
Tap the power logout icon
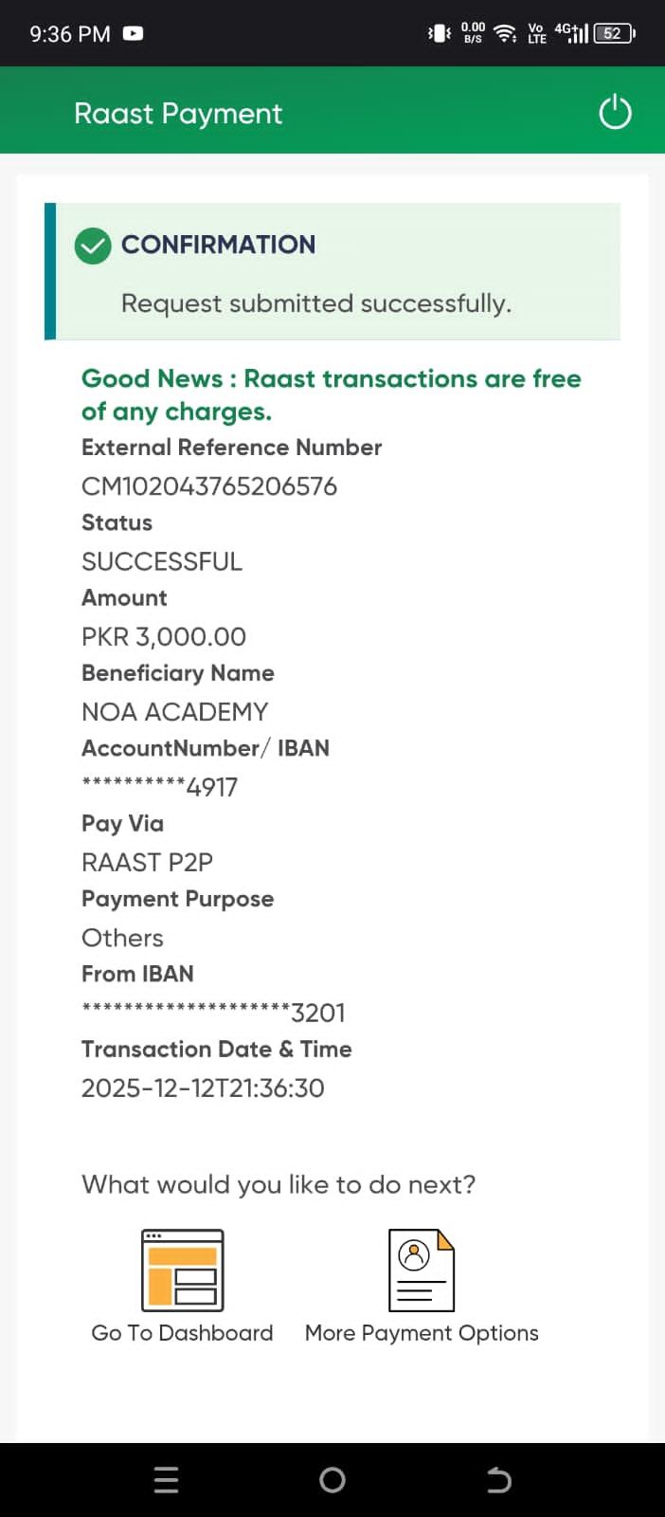pyautogui.click(x=615, y=113)
